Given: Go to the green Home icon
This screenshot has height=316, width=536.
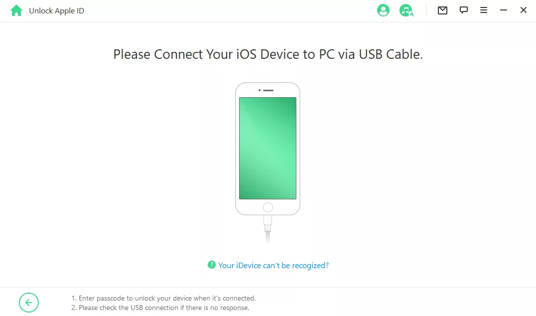Looking at the screenshot, I should coord(16,10).
